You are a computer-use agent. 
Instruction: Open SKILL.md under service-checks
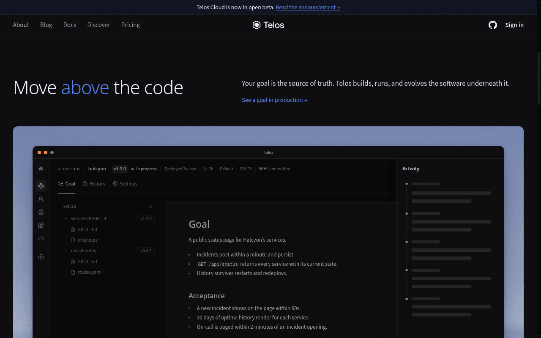[84, 229]
